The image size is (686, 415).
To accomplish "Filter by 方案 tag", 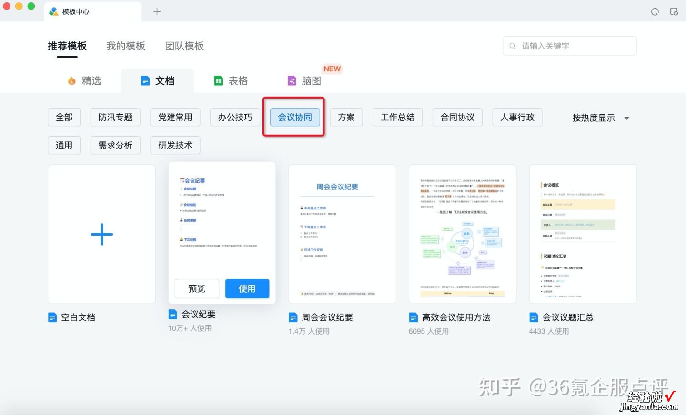I will tap(346, 117).
